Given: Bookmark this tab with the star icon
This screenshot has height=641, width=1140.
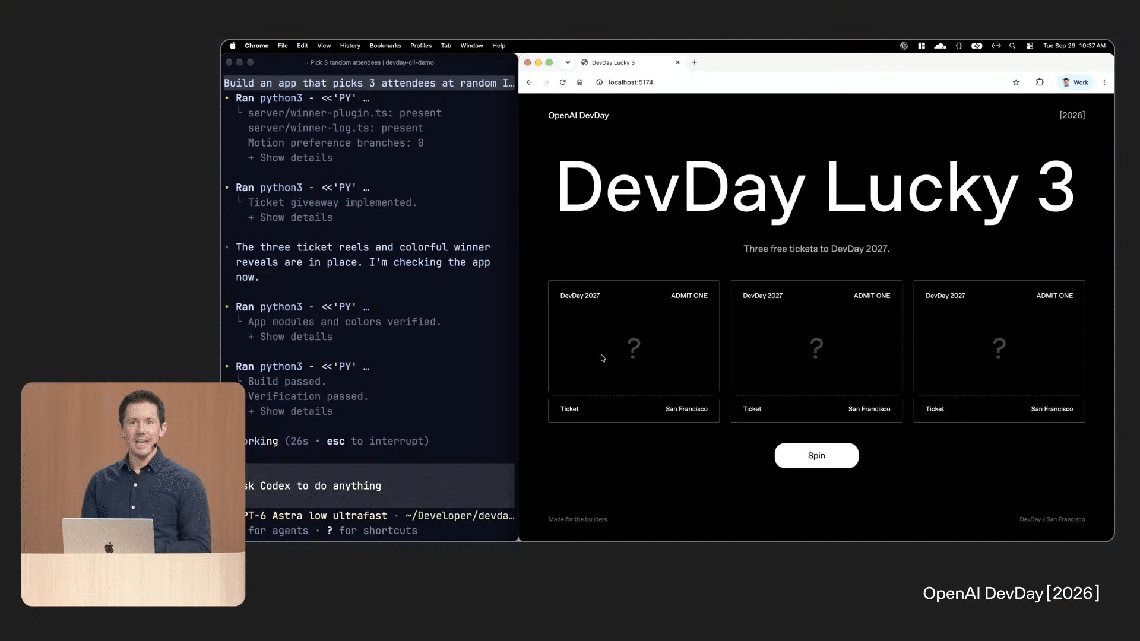Looking at the screenshot, I should click(x=1016, y=82).
